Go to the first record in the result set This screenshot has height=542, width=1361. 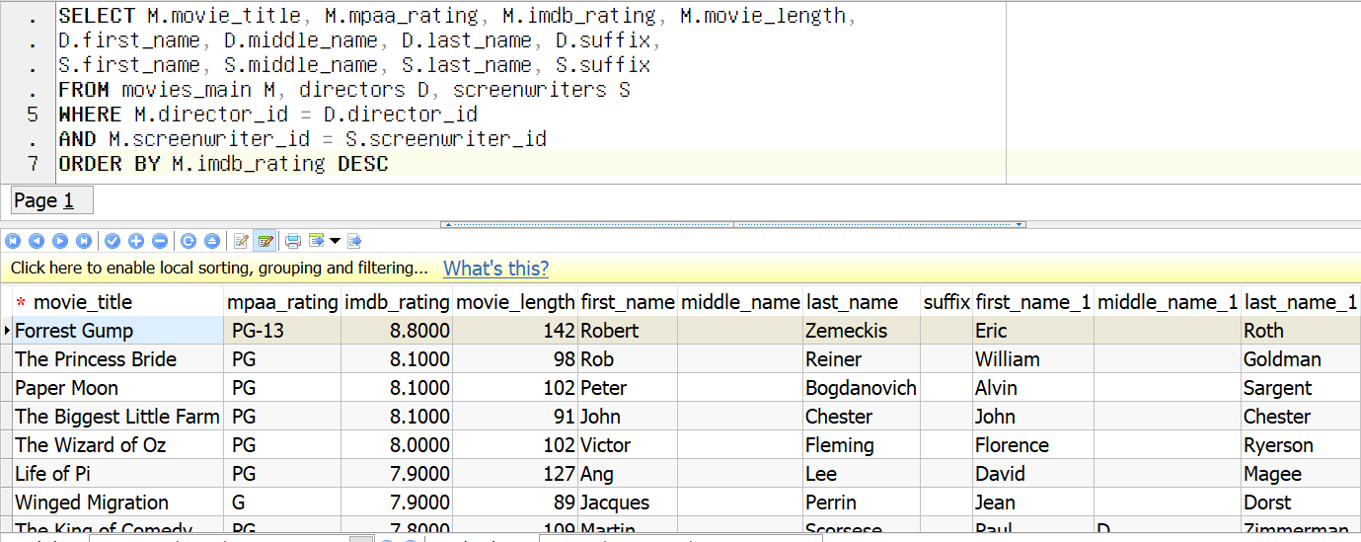(x=13, y=241)
